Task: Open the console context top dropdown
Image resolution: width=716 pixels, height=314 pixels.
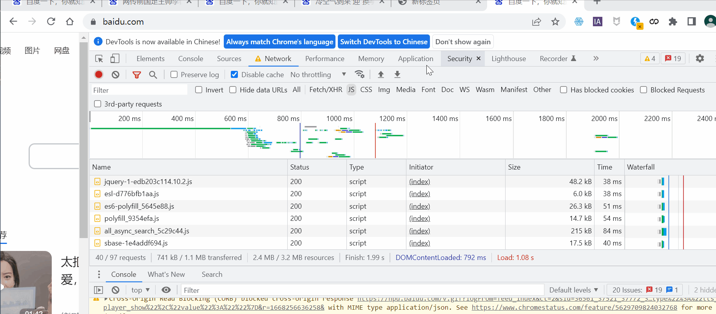Action: pos(141,290)
